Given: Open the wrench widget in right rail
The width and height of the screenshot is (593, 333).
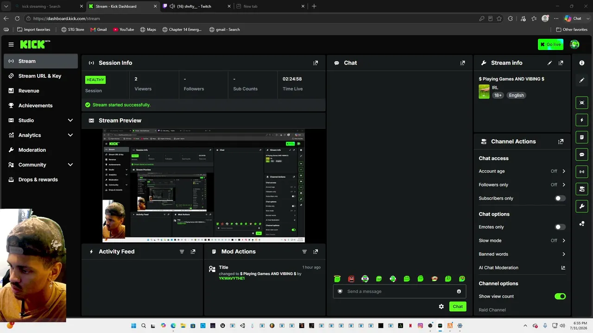Looking at the screenshot, I should (582, 206).
